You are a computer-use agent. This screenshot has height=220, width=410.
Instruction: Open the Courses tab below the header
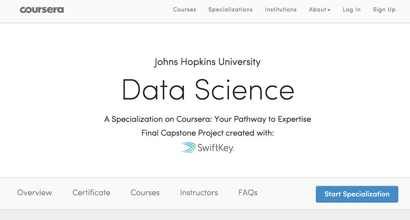tap(145, 192)
